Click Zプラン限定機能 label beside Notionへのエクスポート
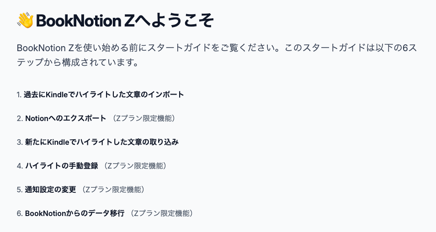 pos(144,118)
